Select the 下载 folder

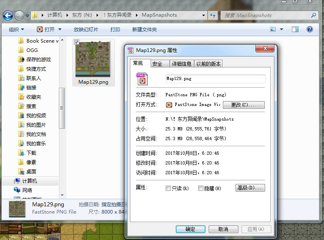(27, 153)
